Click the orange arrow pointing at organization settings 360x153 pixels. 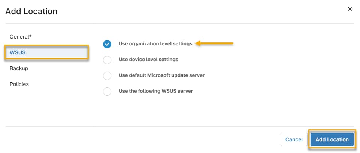[x=215, y=43]
